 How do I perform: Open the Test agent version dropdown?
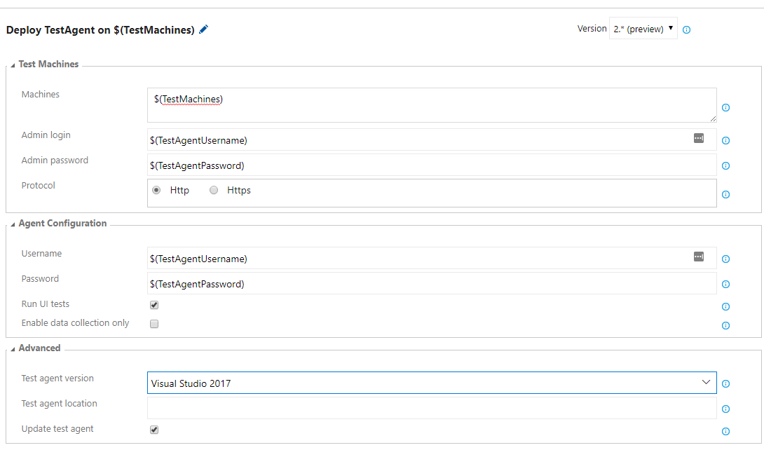(707, 383)
